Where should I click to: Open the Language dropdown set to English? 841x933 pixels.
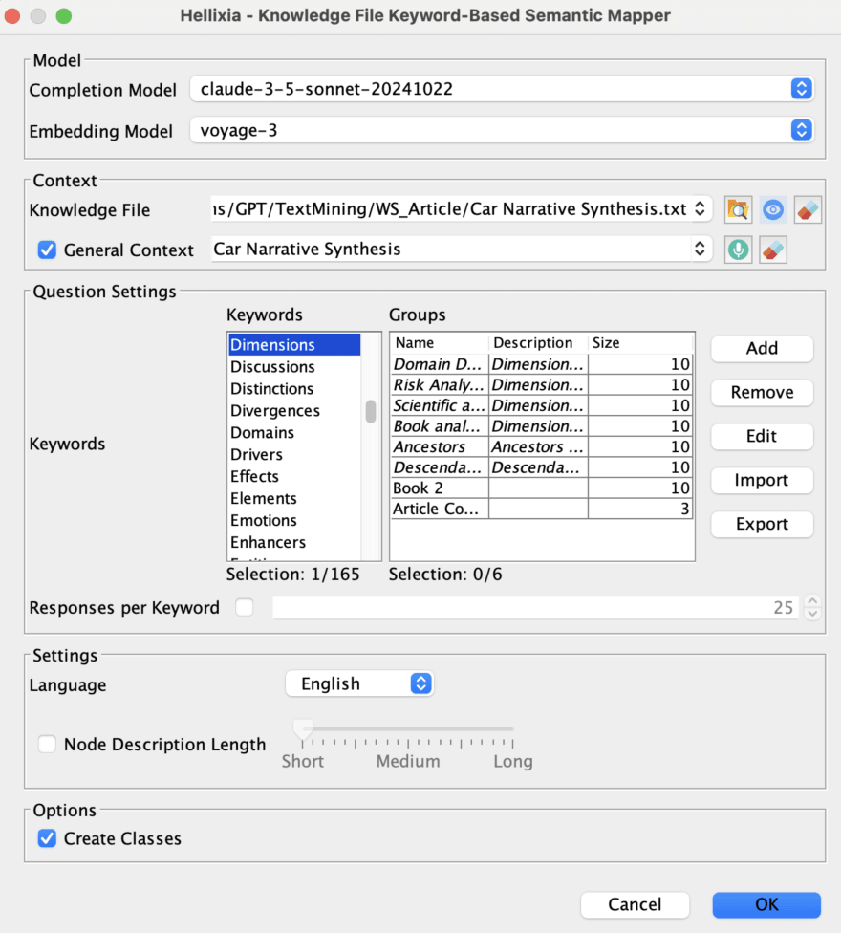tap(420, 683)
